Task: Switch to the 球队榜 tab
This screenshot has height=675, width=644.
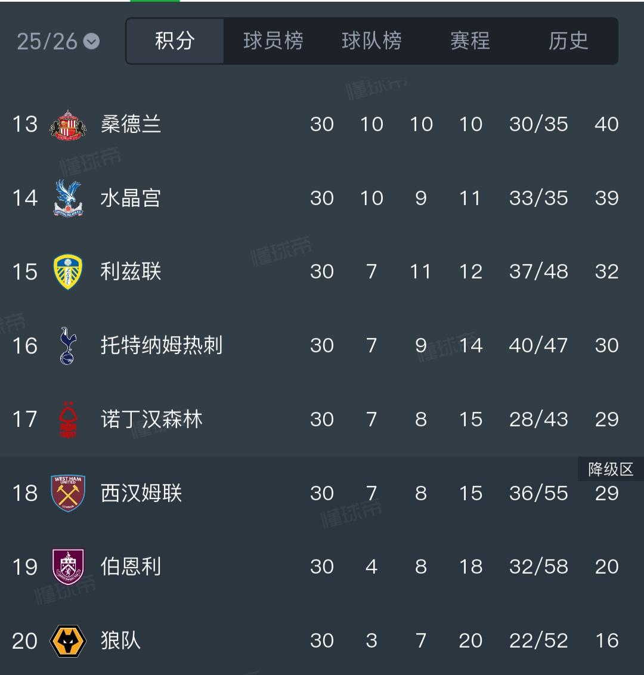Action: click(x=371, y=41)
